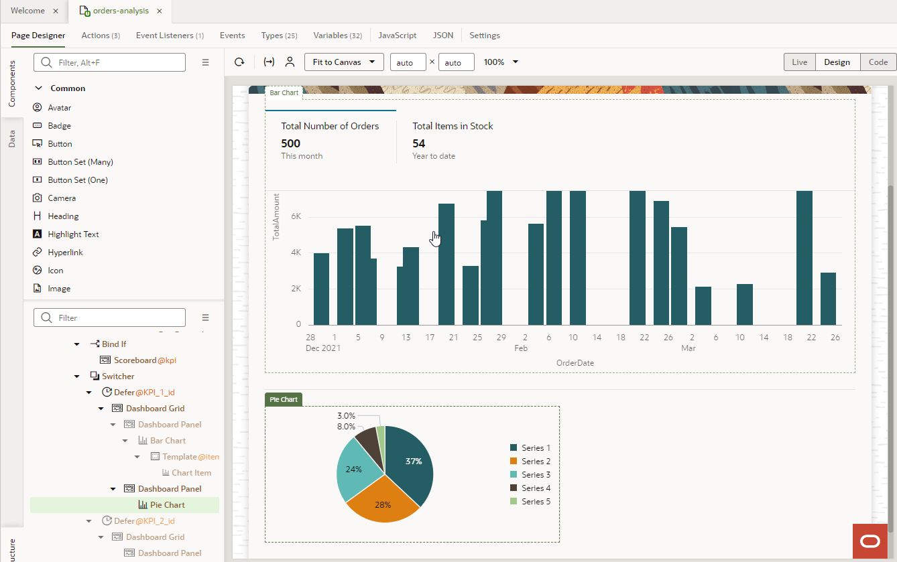
Task: Open the Fit to Canvas dropdown
Action: tap(344, 62)
